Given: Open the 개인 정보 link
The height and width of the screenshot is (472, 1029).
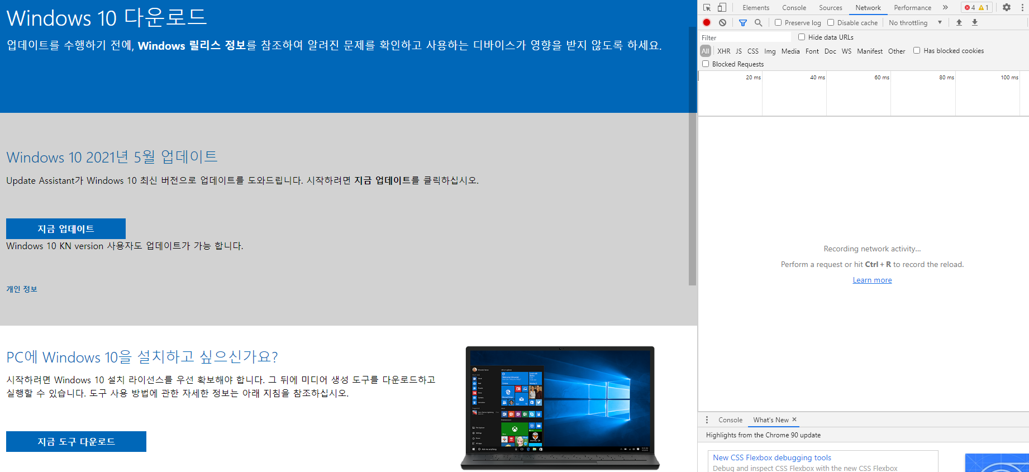Looking at the screenshot, I should pyautogui.click(x=22, y=289).
